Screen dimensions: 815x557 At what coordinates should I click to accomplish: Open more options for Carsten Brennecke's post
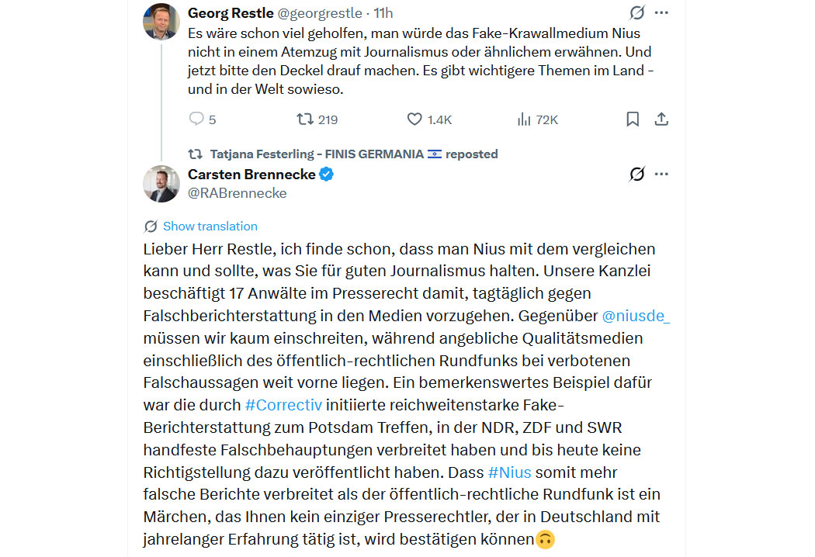pos(661,175)
